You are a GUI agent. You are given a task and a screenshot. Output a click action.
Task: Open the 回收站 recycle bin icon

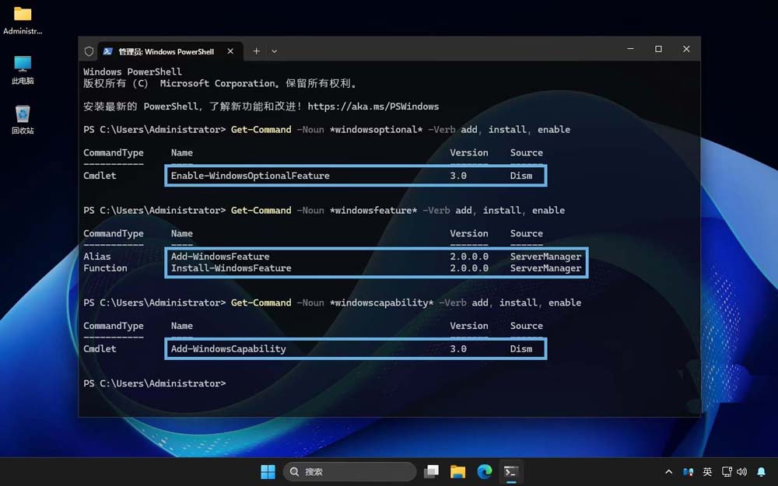[23, 120]
